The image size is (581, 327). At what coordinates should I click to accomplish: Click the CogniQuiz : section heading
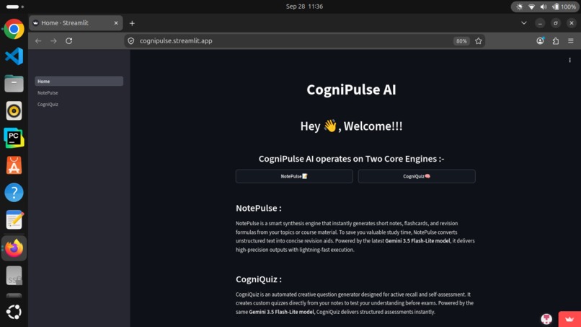[x=259, y=279]
